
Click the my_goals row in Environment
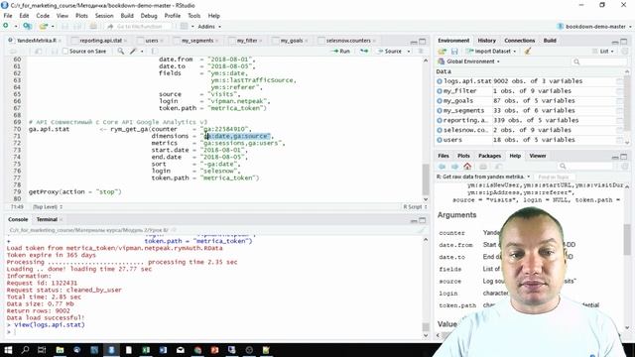(x=529, y=101)
